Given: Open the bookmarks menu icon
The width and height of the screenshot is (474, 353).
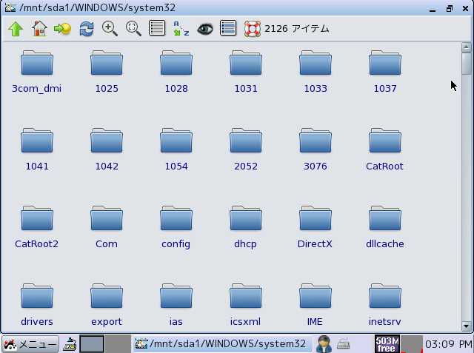Looking at the screenshot, I should pyautogui.click(x=62, y=29).
